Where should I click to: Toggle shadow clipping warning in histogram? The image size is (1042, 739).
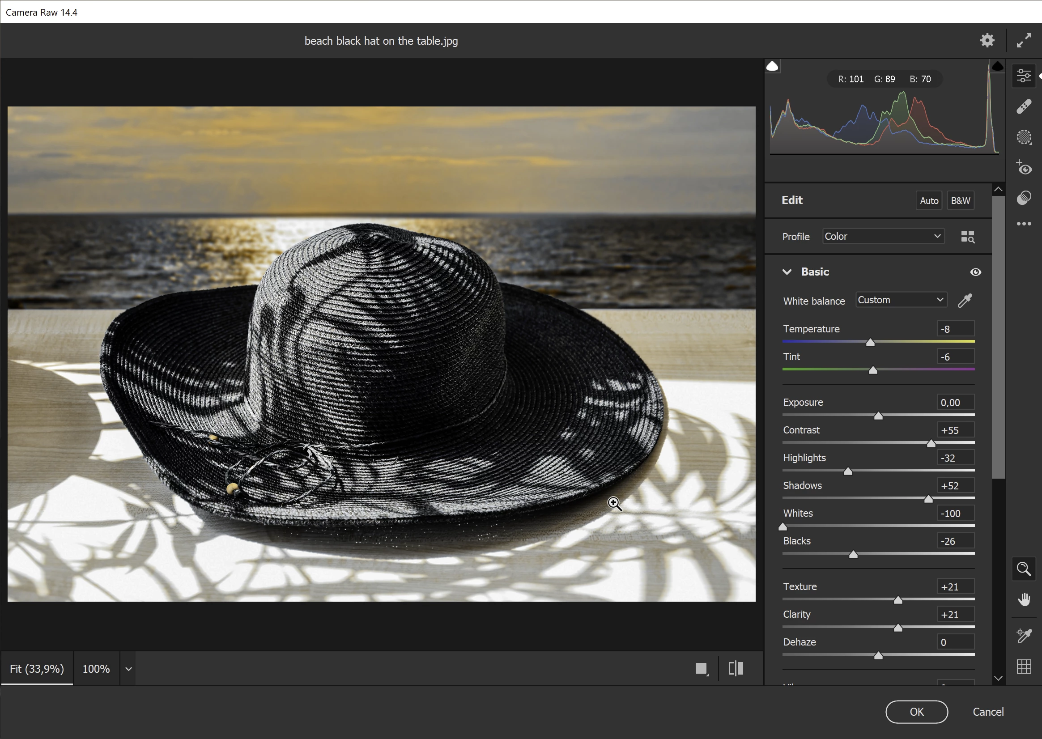pyautogui.click(x=772, y=67)
